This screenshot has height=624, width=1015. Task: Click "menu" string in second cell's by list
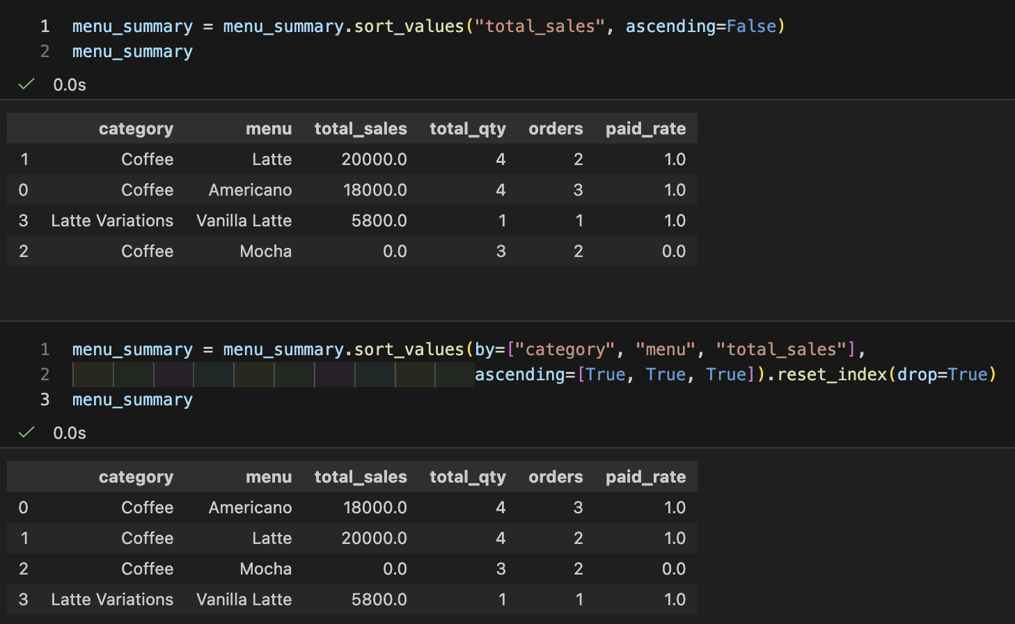(x=666, y=350)
